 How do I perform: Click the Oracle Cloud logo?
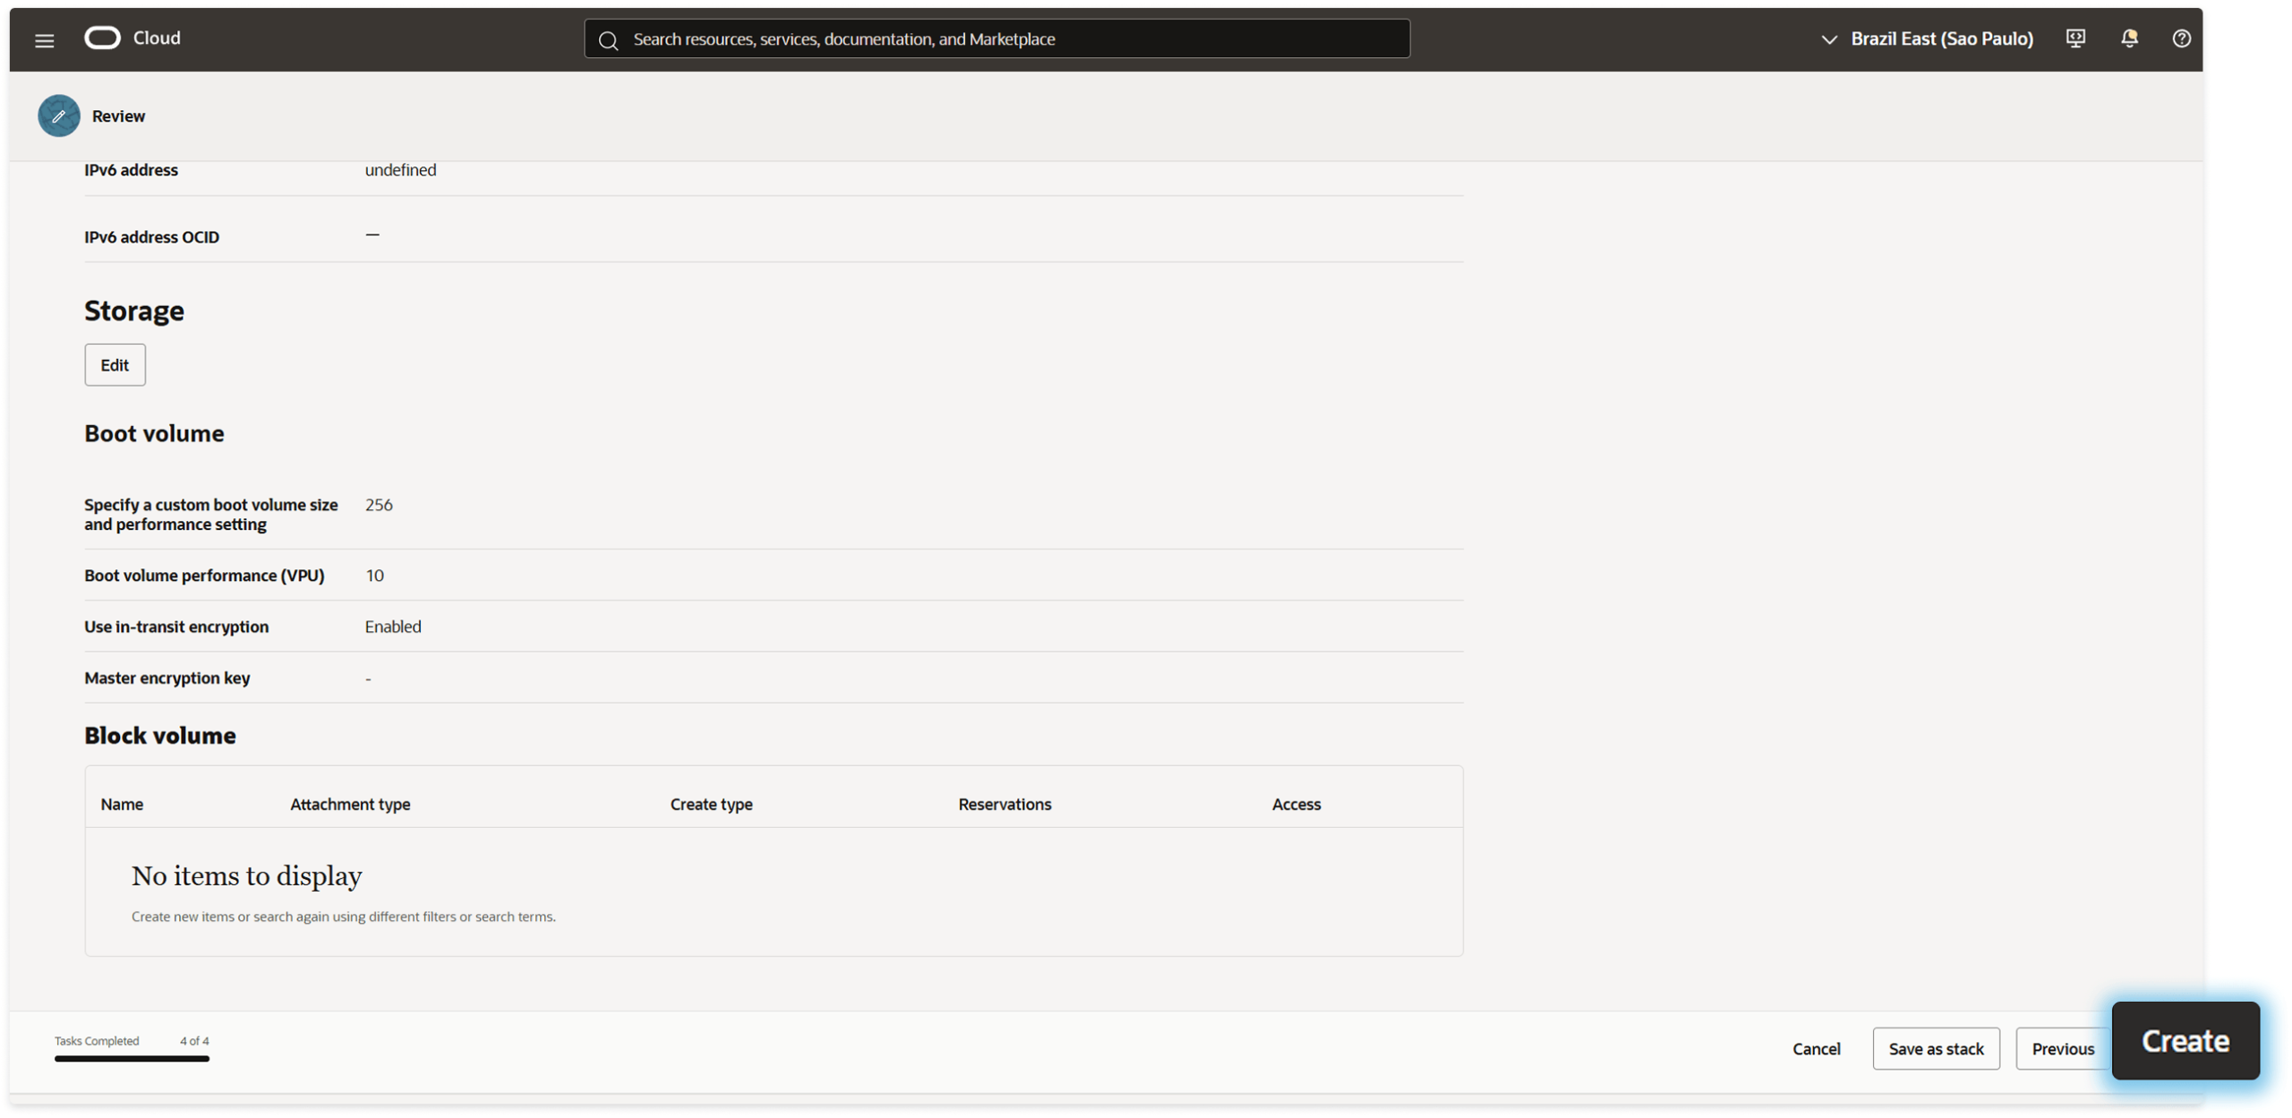tap(133, 38)
